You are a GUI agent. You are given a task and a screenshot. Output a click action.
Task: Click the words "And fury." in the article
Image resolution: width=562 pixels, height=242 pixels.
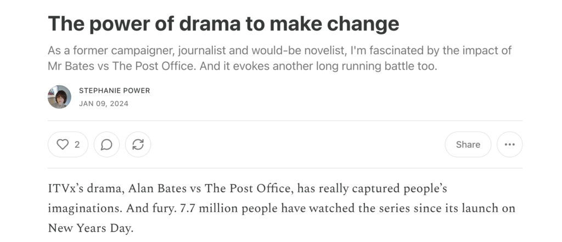coord(151,209)
